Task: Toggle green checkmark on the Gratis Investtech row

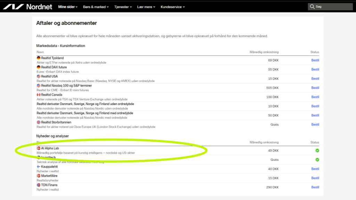Action: click(317, 160)
